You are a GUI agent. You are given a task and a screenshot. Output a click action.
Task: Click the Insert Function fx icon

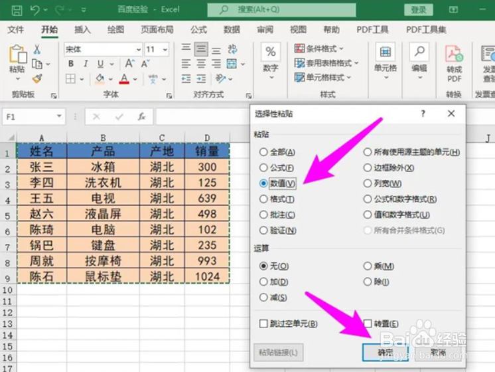point(142,117)
